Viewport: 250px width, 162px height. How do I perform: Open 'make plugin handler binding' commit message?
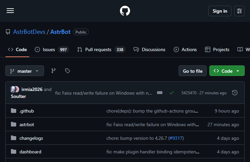pyautogui.click(x=153, y=152)
